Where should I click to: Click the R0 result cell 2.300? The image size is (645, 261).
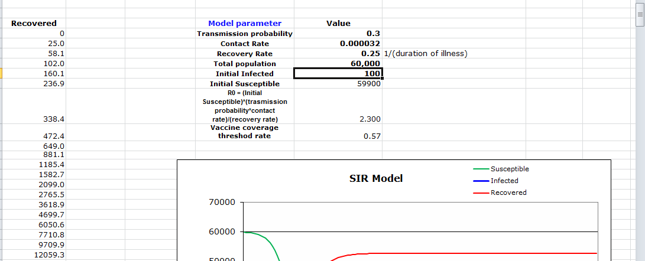click(x=370, y=119)
